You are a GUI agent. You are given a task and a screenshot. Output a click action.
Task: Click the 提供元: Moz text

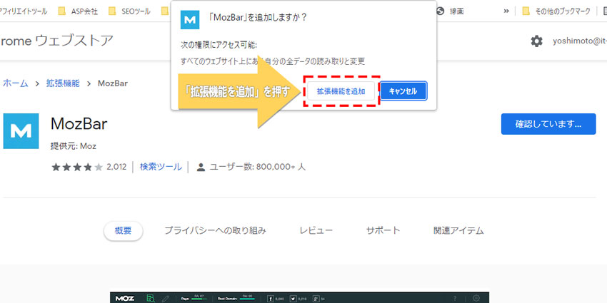tap(73, 146)
